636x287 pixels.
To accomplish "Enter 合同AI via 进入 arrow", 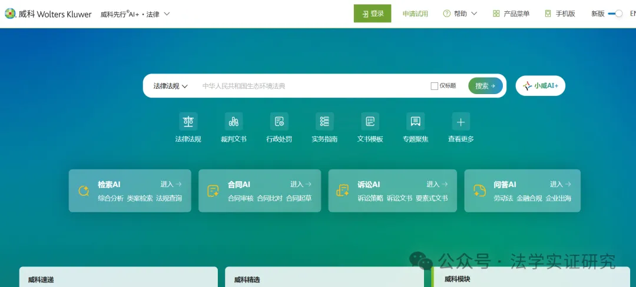I will click(300, 184).
